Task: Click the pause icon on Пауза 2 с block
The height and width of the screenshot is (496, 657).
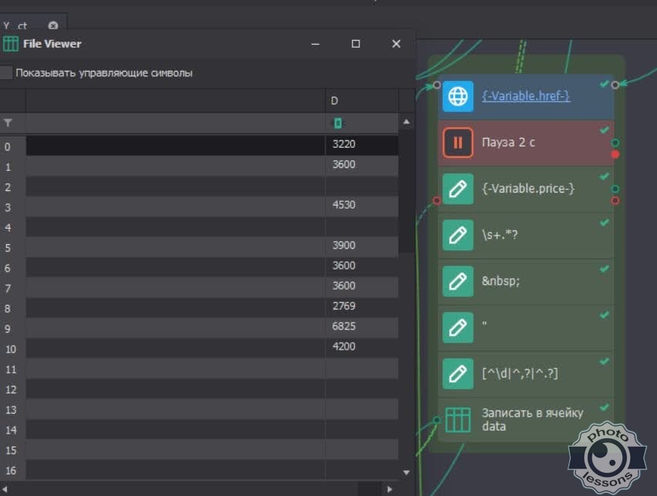Action: tap(458, 142)
